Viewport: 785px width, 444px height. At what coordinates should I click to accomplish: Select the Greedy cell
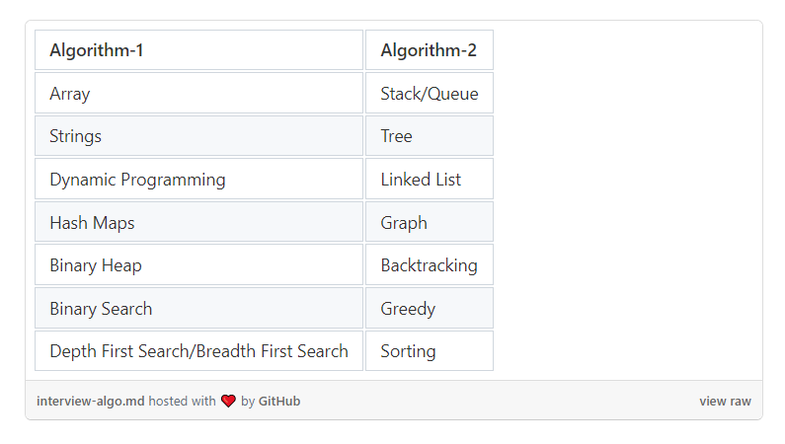click(430, 308)
